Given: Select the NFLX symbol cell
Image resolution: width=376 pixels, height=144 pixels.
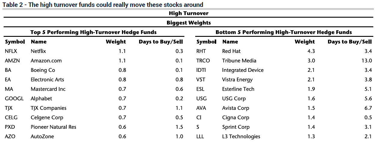Looking at the screenshot, I should click(11, 51).
